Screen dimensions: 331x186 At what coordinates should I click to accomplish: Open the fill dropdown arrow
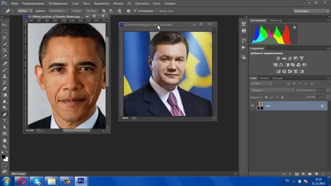[x=328, y=97]
